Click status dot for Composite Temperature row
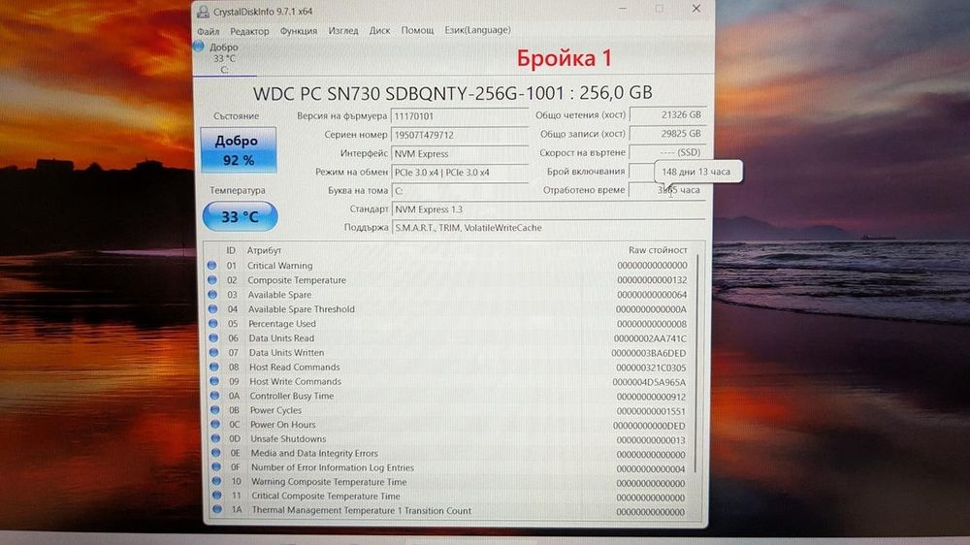Viewport: 970px width, 545px height. [x=212, y=279]
